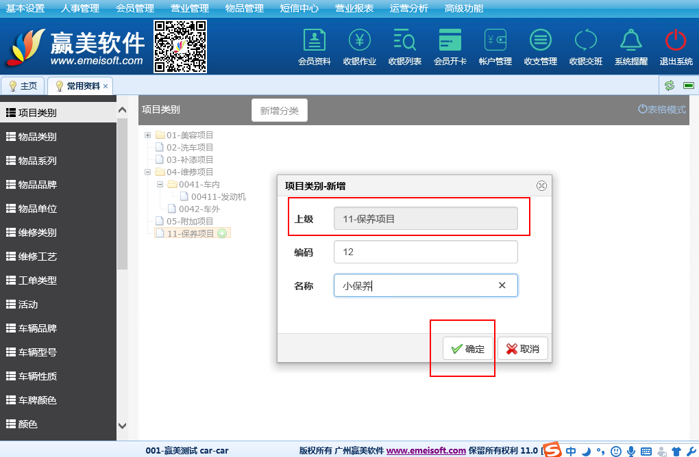The image size is (699, 457).
Task: Click the 确定 confirm button
Action: coord(467,349)
